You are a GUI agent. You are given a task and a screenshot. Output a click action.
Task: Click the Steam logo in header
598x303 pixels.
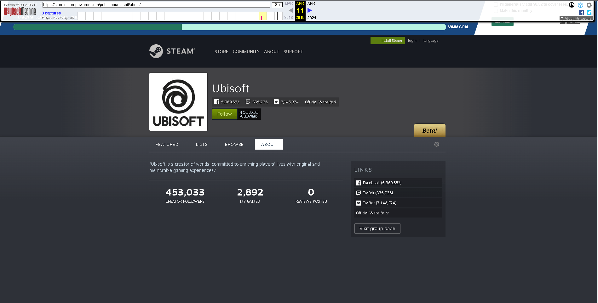[x=172, y=51]
